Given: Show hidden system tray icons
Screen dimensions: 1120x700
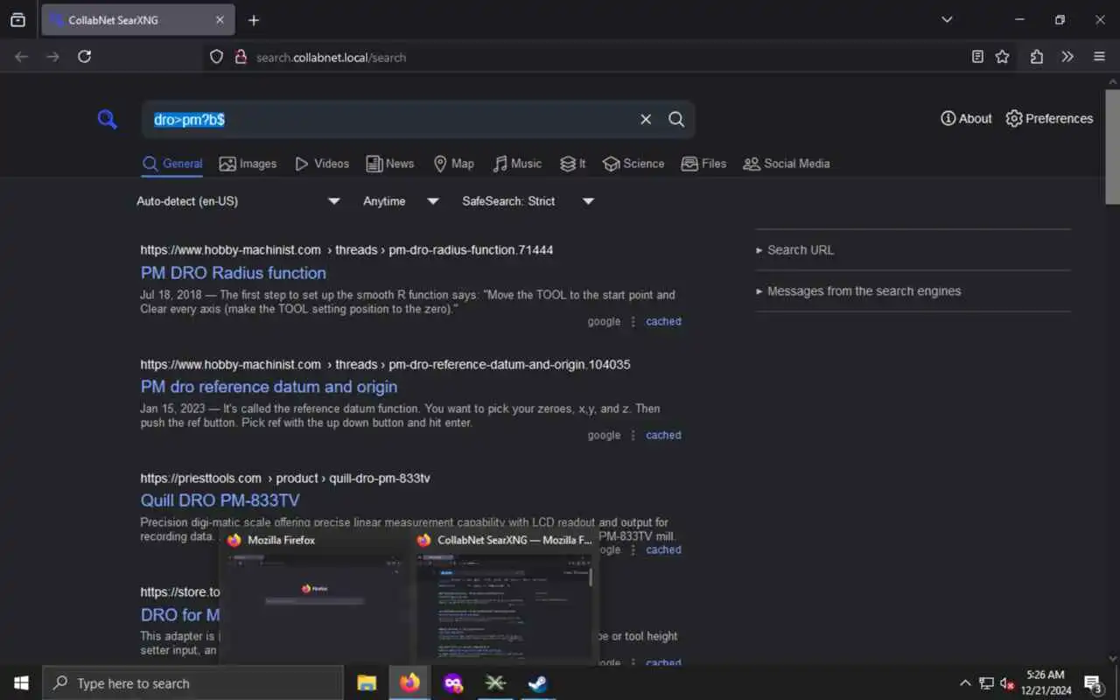Looking at the screenshot, I should [x=965, y=683].
